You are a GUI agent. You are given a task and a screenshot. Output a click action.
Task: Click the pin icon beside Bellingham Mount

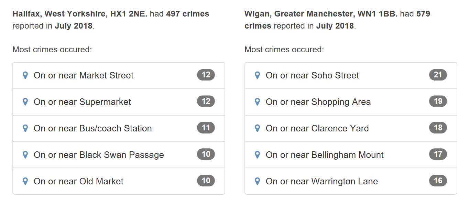pos(257,155)
